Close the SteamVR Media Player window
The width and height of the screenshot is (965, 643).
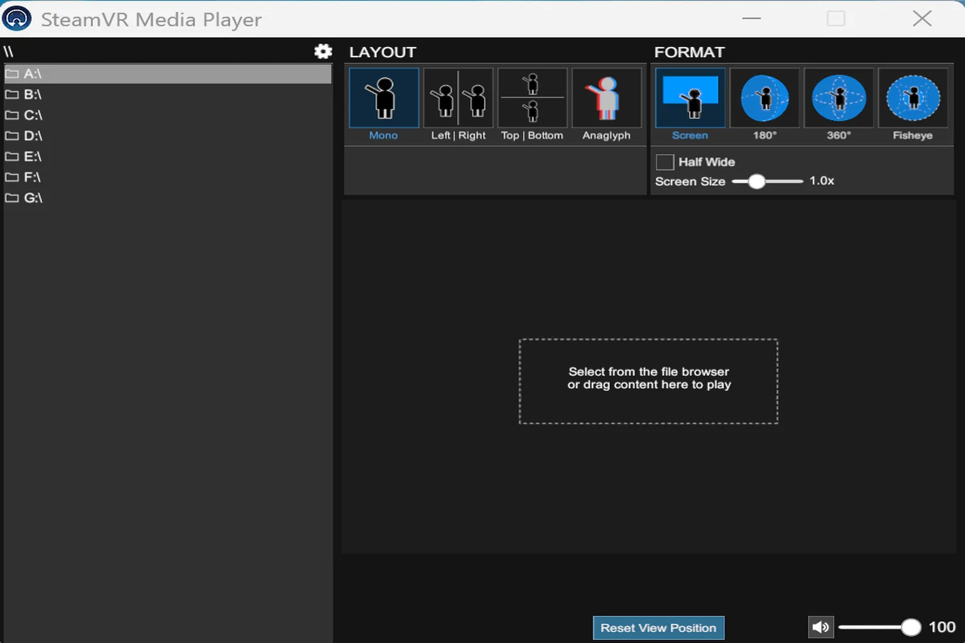(x=922, y=18)
